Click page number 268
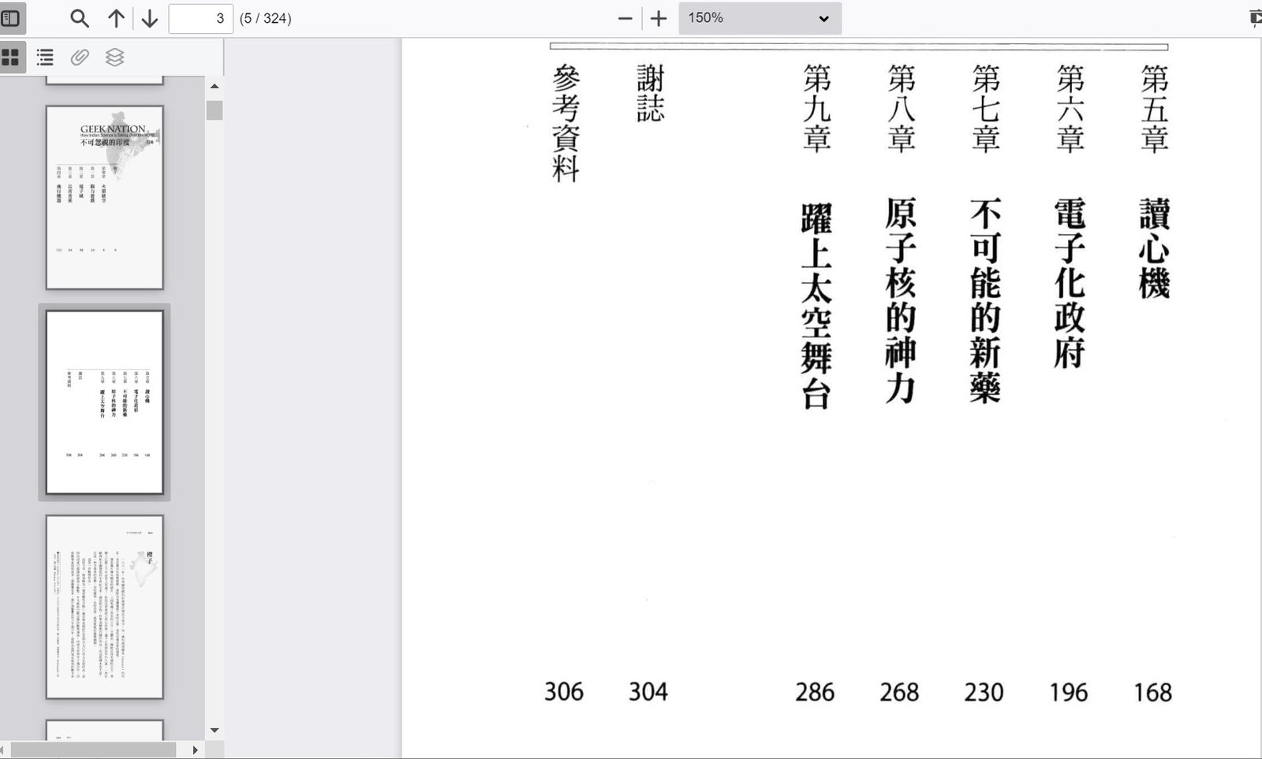Image resolution: width=1262 pixels, height=759 pixels. coord(899,693)
